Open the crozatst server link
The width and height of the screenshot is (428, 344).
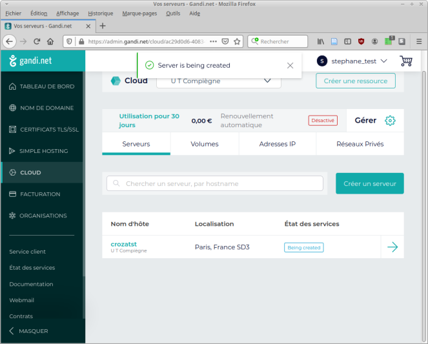[124, 244]
